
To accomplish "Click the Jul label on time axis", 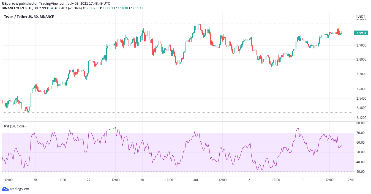I will (196, 180).
